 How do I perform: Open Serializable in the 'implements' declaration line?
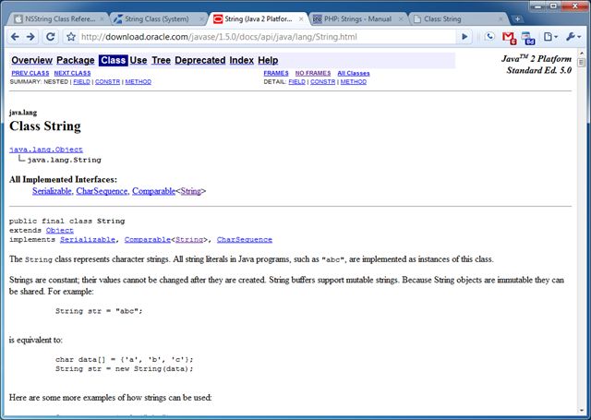88,240
